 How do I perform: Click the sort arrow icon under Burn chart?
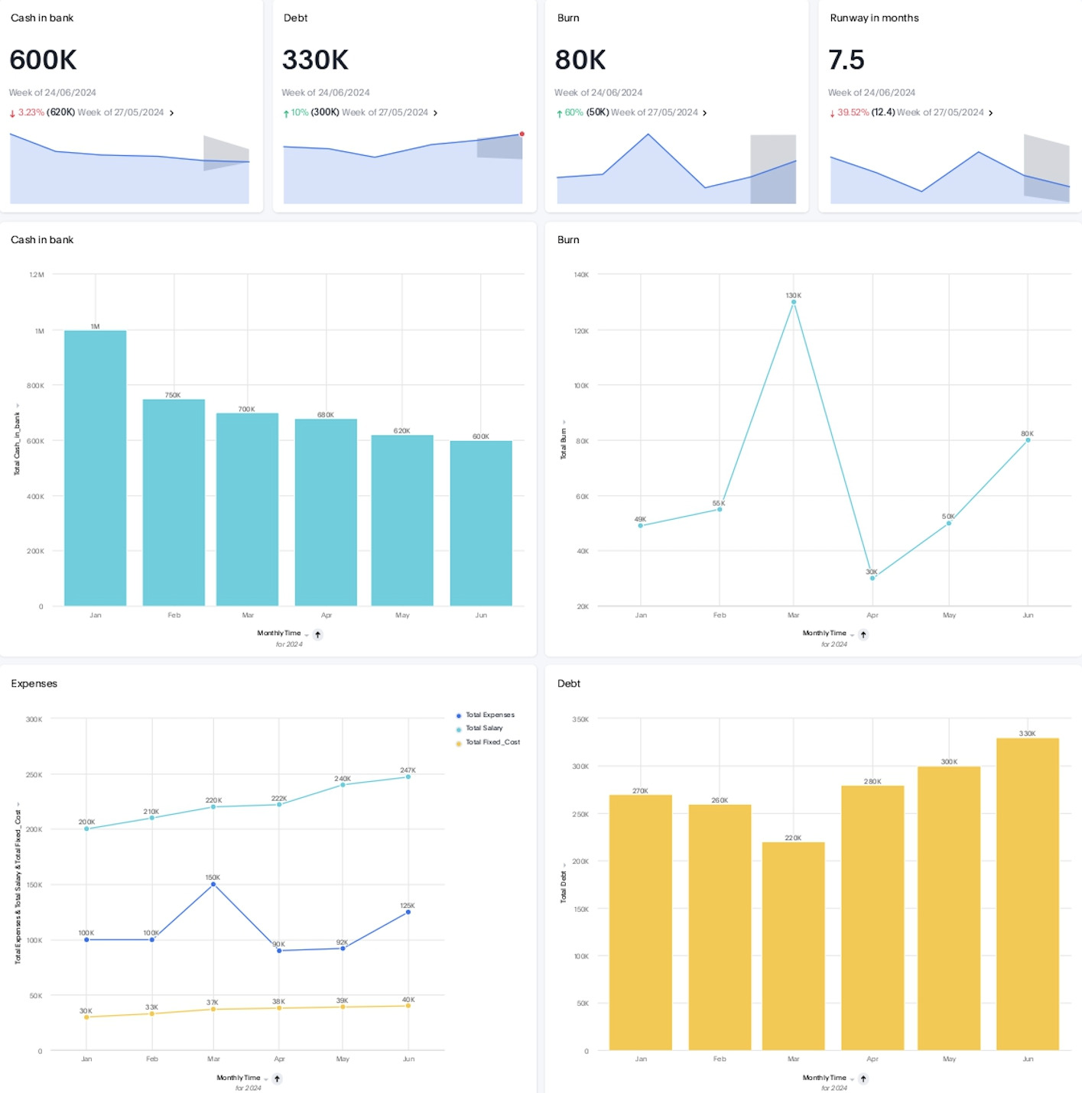(x=863, y=634)
